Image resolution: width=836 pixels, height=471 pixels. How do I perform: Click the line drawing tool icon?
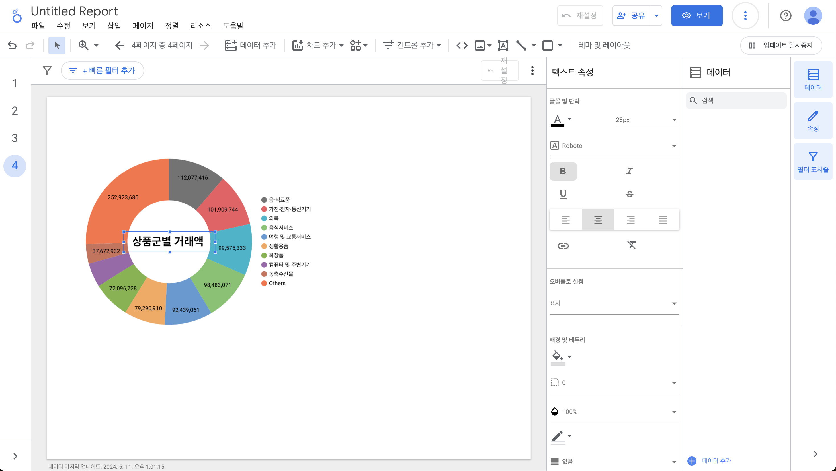tap(521, 45)
